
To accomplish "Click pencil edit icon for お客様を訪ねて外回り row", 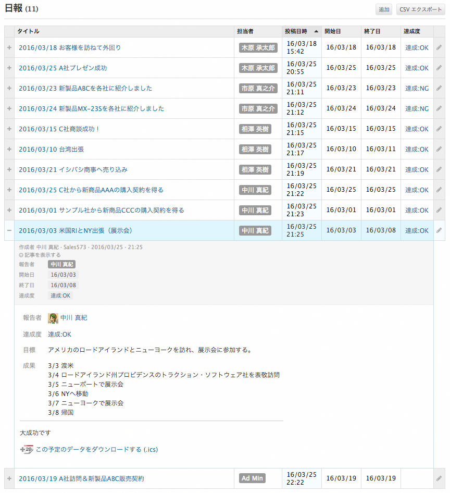I will tap(439, 47).
